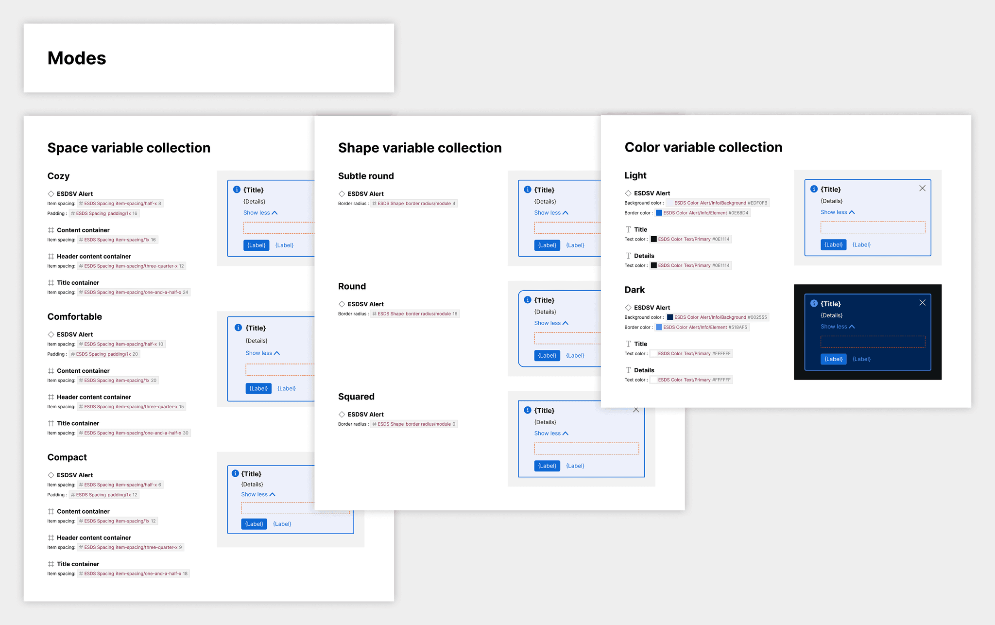Select the diamond component icon beside ESDSV Alert under Cozy
Screen dimensions: 995x625
coord(51,193)
